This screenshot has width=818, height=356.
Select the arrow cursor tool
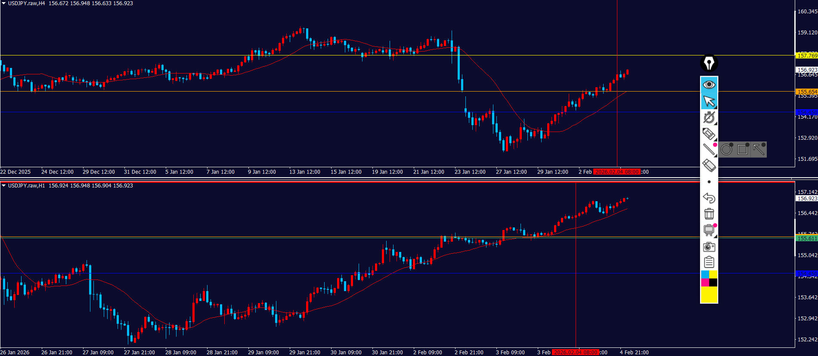pos(709,101)
